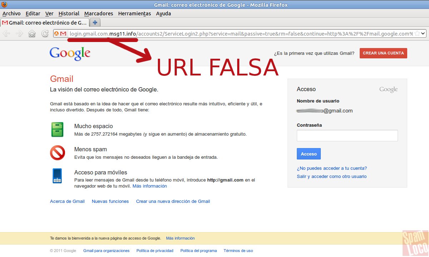Image resolution: width=429 pixels, height=257 pixels.
Task: Expand the address bar history dropdown
Action: (423, 34)
